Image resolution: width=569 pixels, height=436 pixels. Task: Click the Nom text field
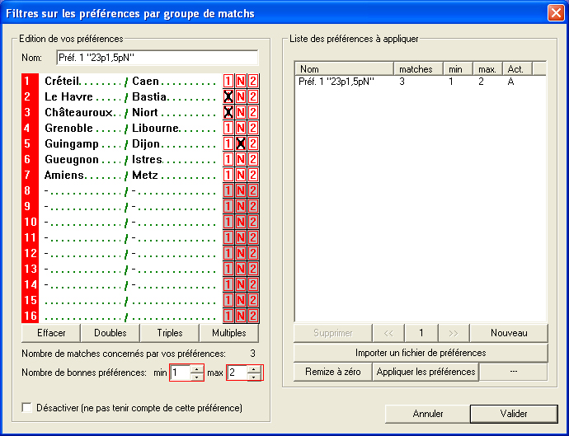(158, 58)
